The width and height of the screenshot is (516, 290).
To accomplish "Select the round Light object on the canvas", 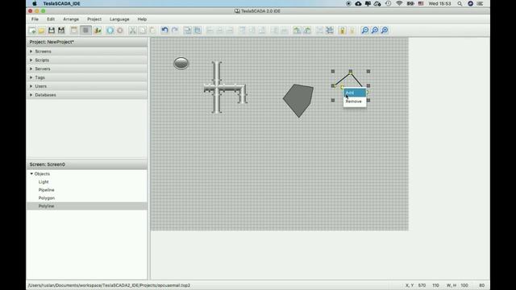I will pyautogui.click(x=181, y=63).
